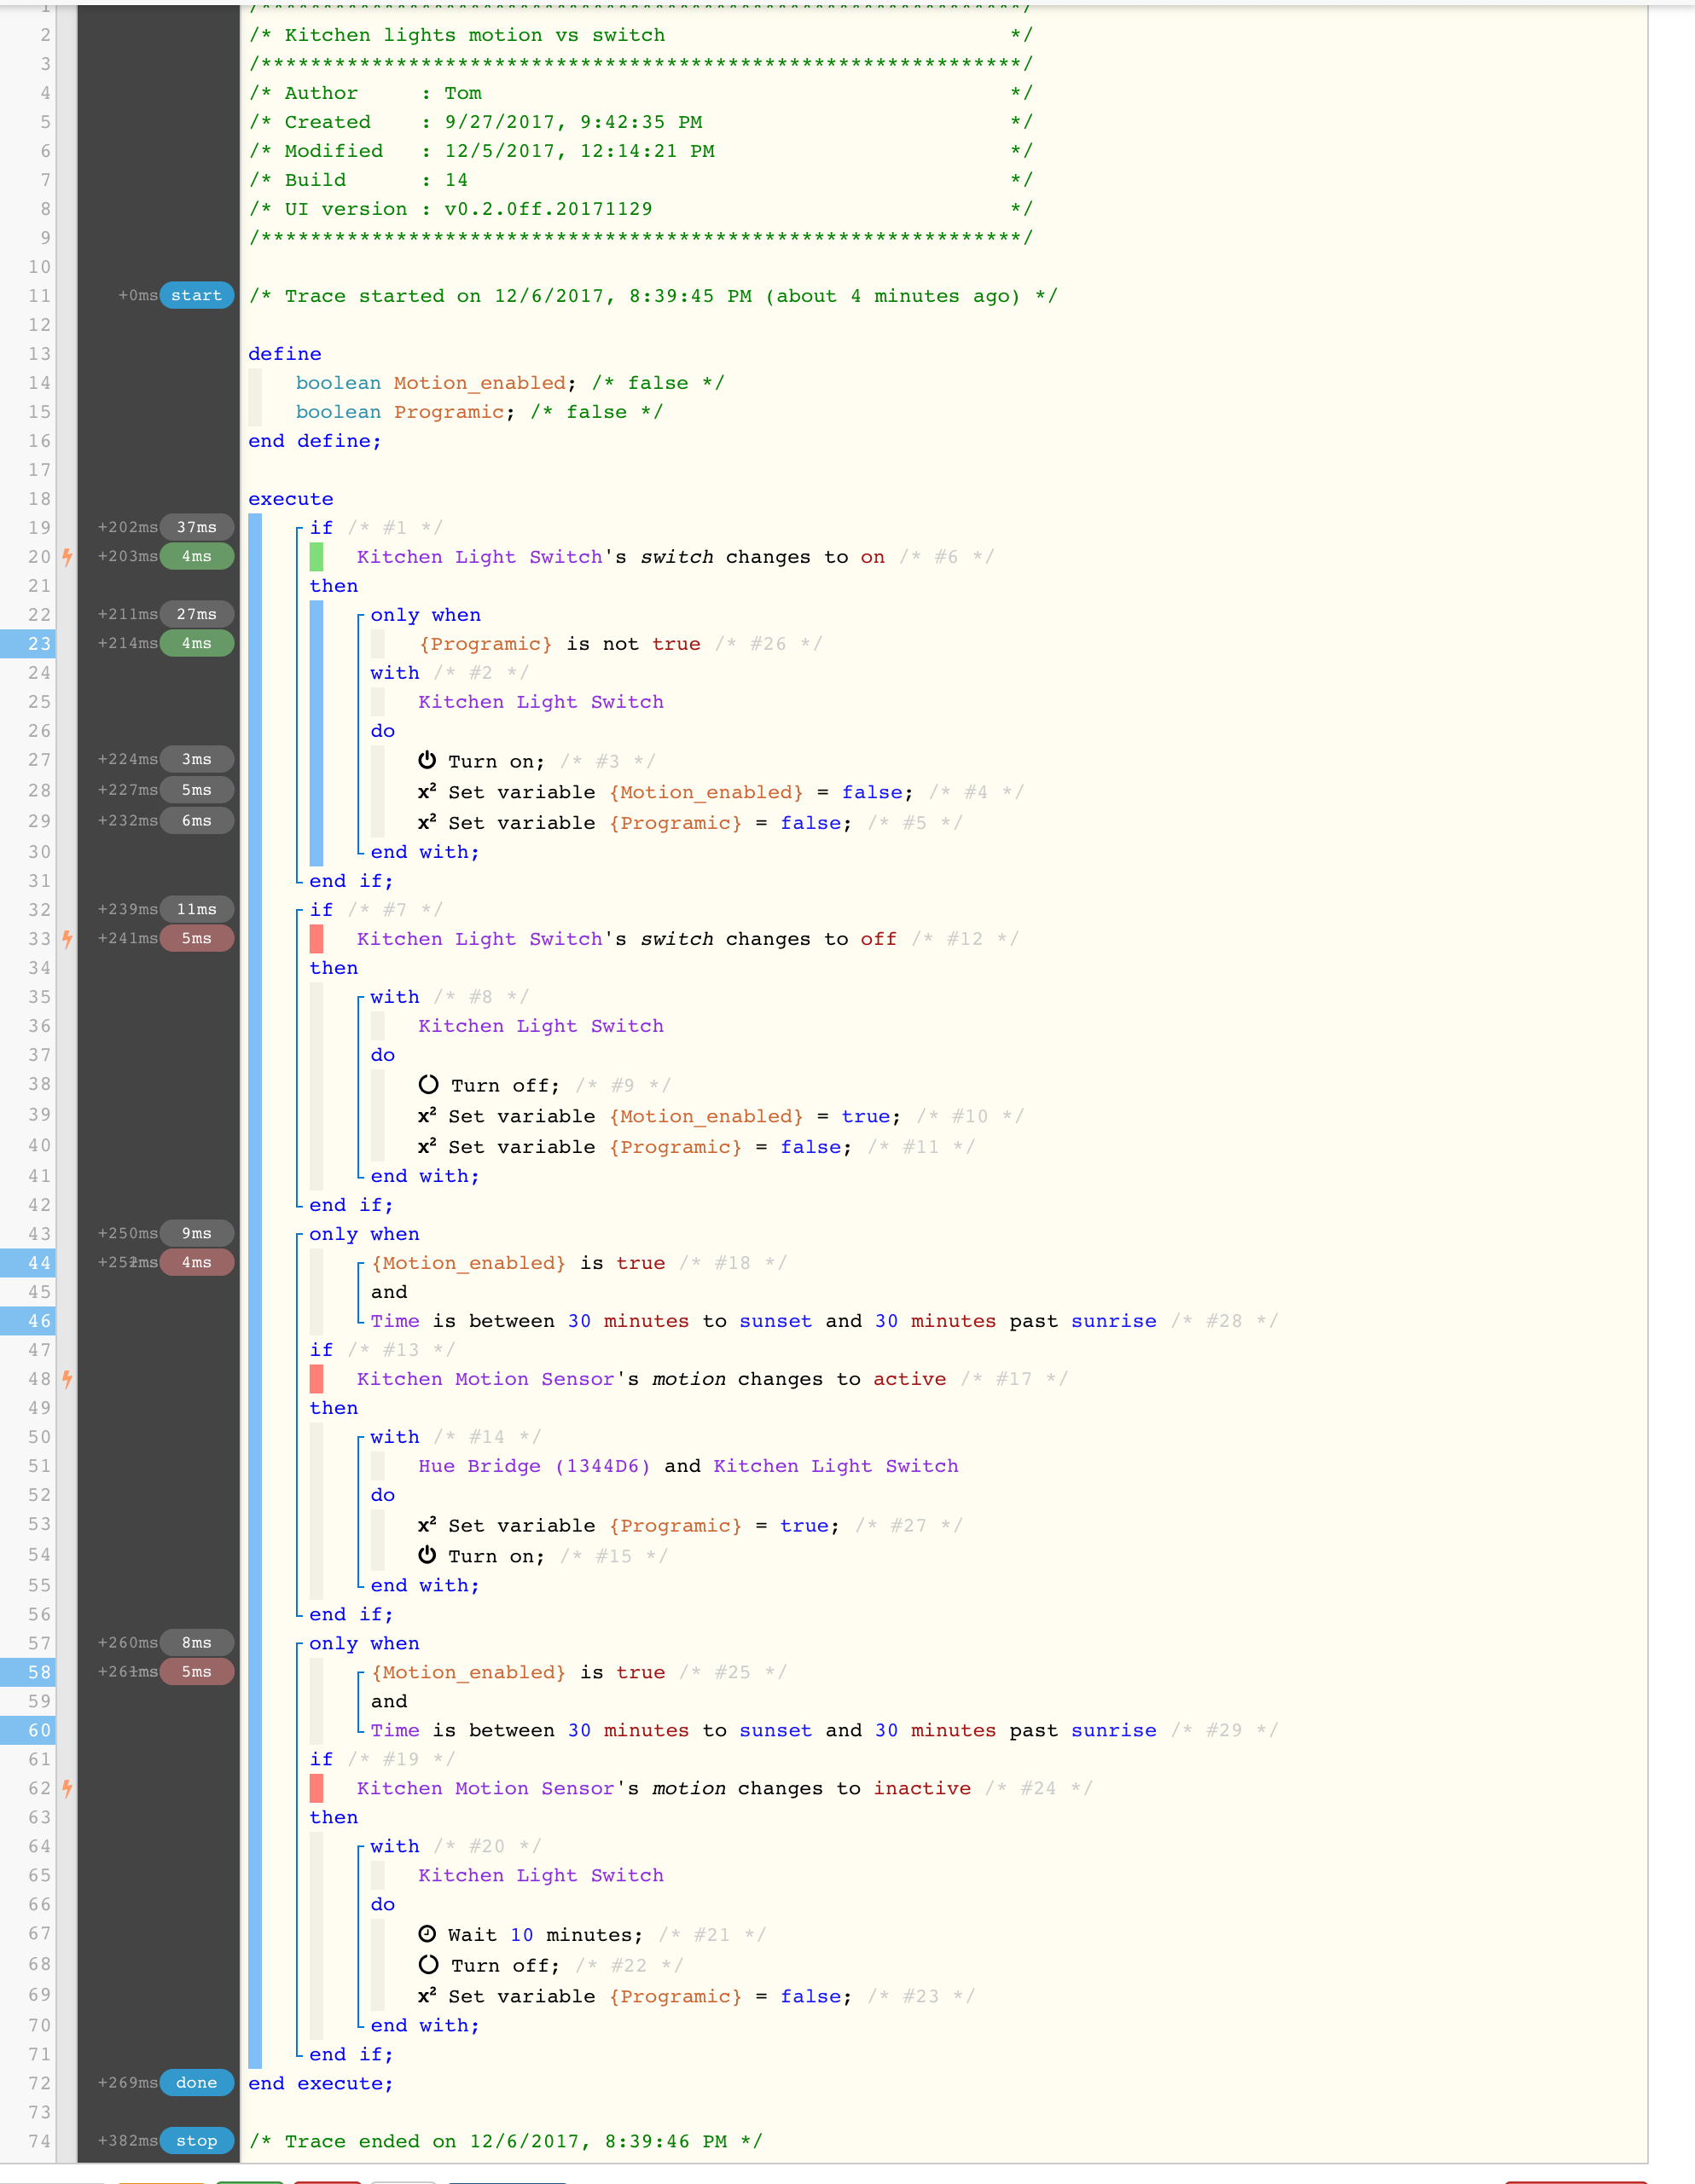Click 'Kitchen Motion Sensor' on line 62
Screen dimensions: 1695x2184
[486, 1788]
